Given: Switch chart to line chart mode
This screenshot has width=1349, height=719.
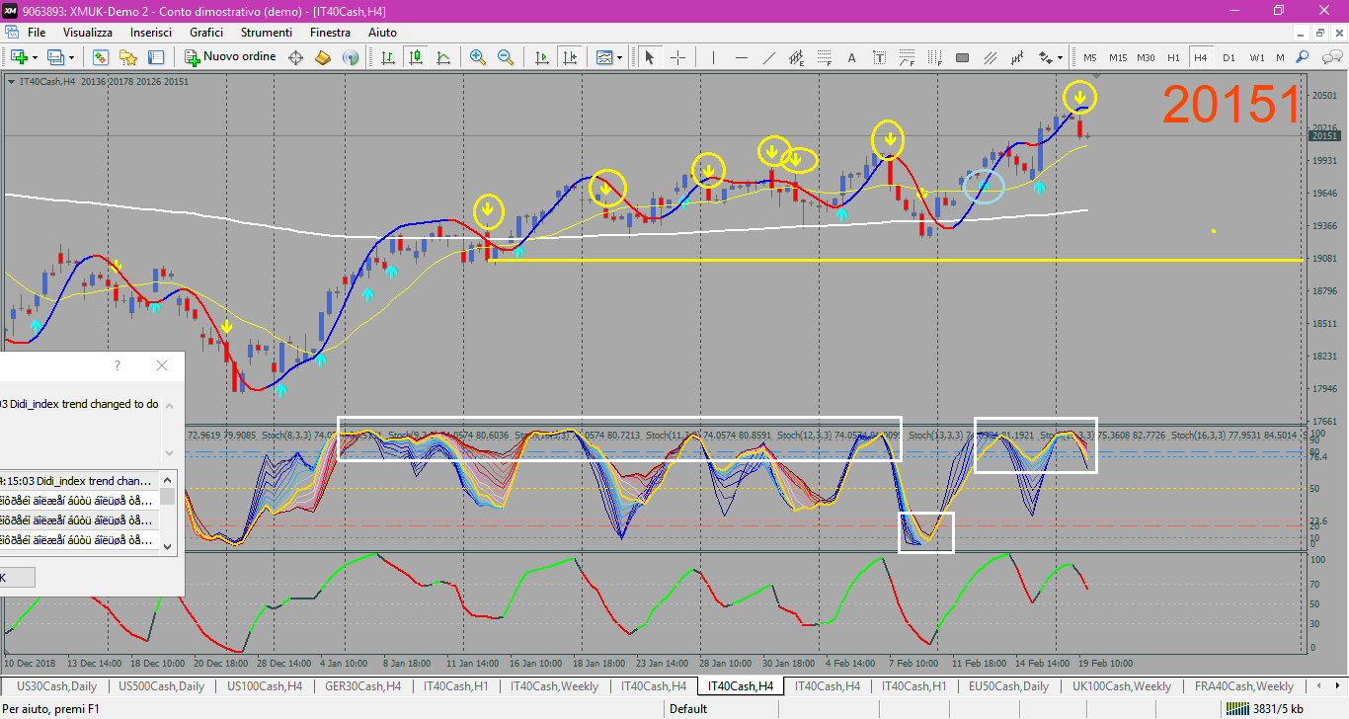Looking at the screenshot, I should pos(443,57).
